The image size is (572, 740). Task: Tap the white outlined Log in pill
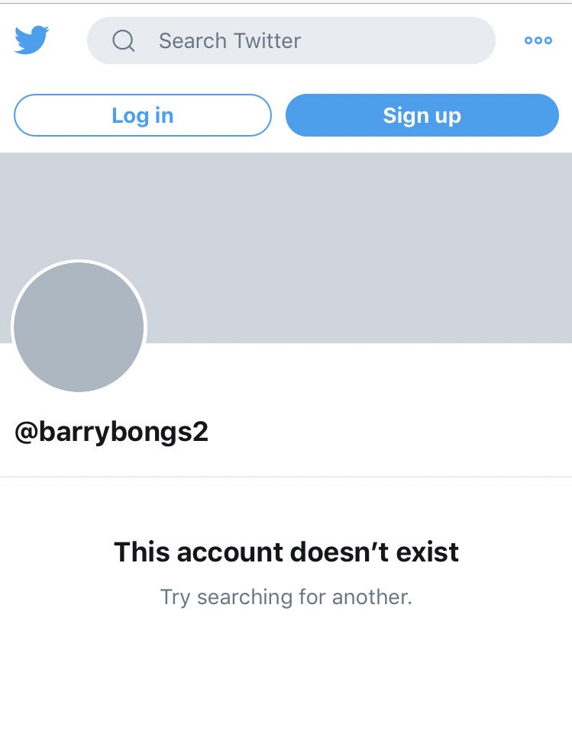(143, 115)
